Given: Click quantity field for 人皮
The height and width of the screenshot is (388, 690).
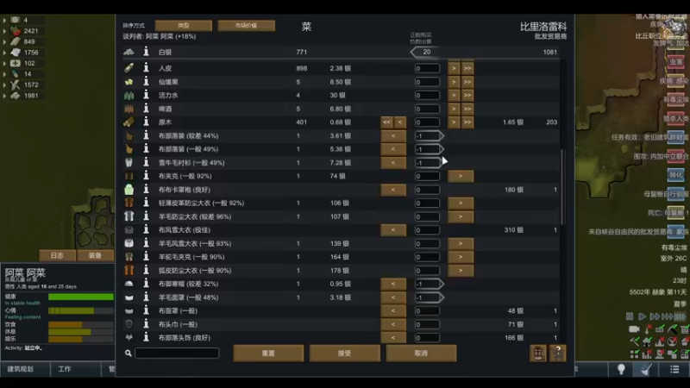Looking at the screenshot, I should (427, 69).
